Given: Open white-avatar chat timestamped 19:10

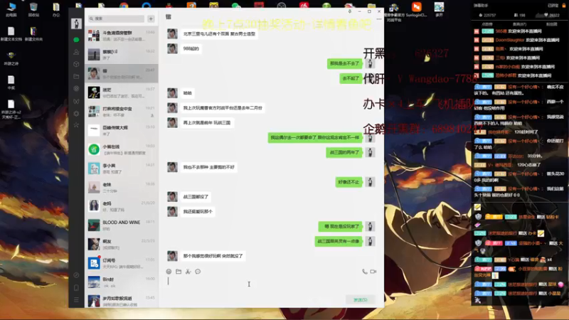Looking at the screenshot, I should pyautogui.click(x=121, y=130).
